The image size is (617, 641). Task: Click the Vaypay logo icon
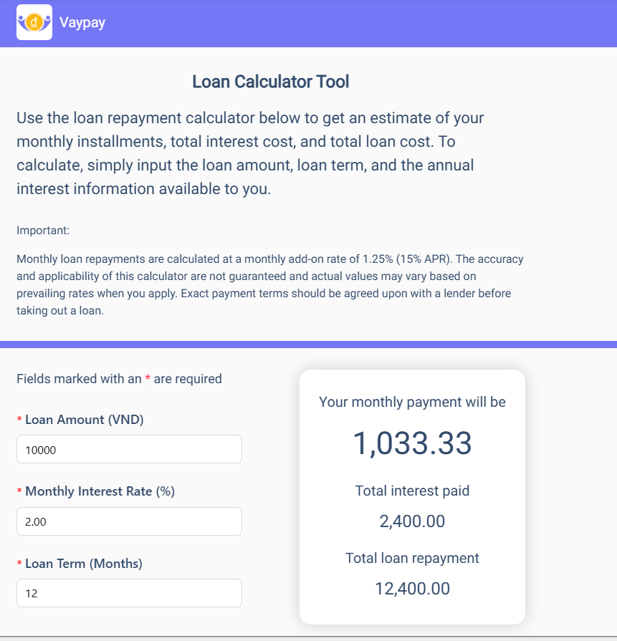point(34,22)
